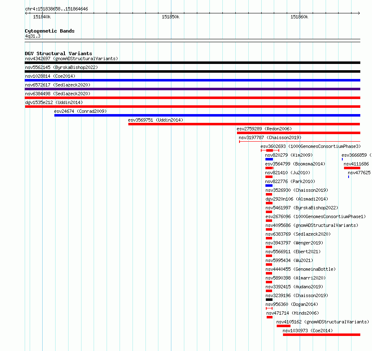Screen dimensions: 372x351
Task: Open esv2676096 1000GenomesConsortiumPhase1 label
Action: click(316, 216)
